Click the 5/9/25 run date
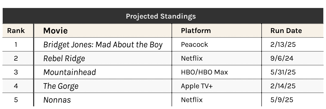Image resolution: width=326 pixels, height=109 pixels. tap(282, 100)
